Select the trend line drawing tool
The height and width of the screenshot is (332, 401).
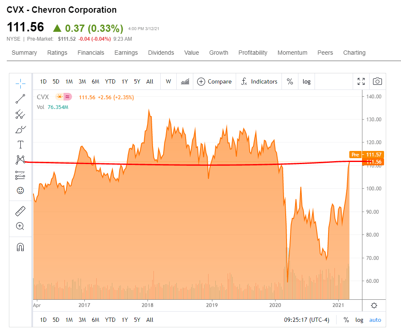click(20, 99)
